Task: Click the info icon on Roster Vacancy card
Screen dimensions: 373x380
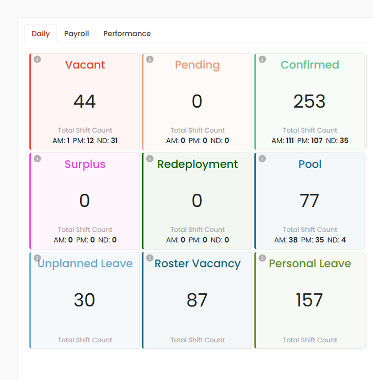Action: tap(150, 258)
